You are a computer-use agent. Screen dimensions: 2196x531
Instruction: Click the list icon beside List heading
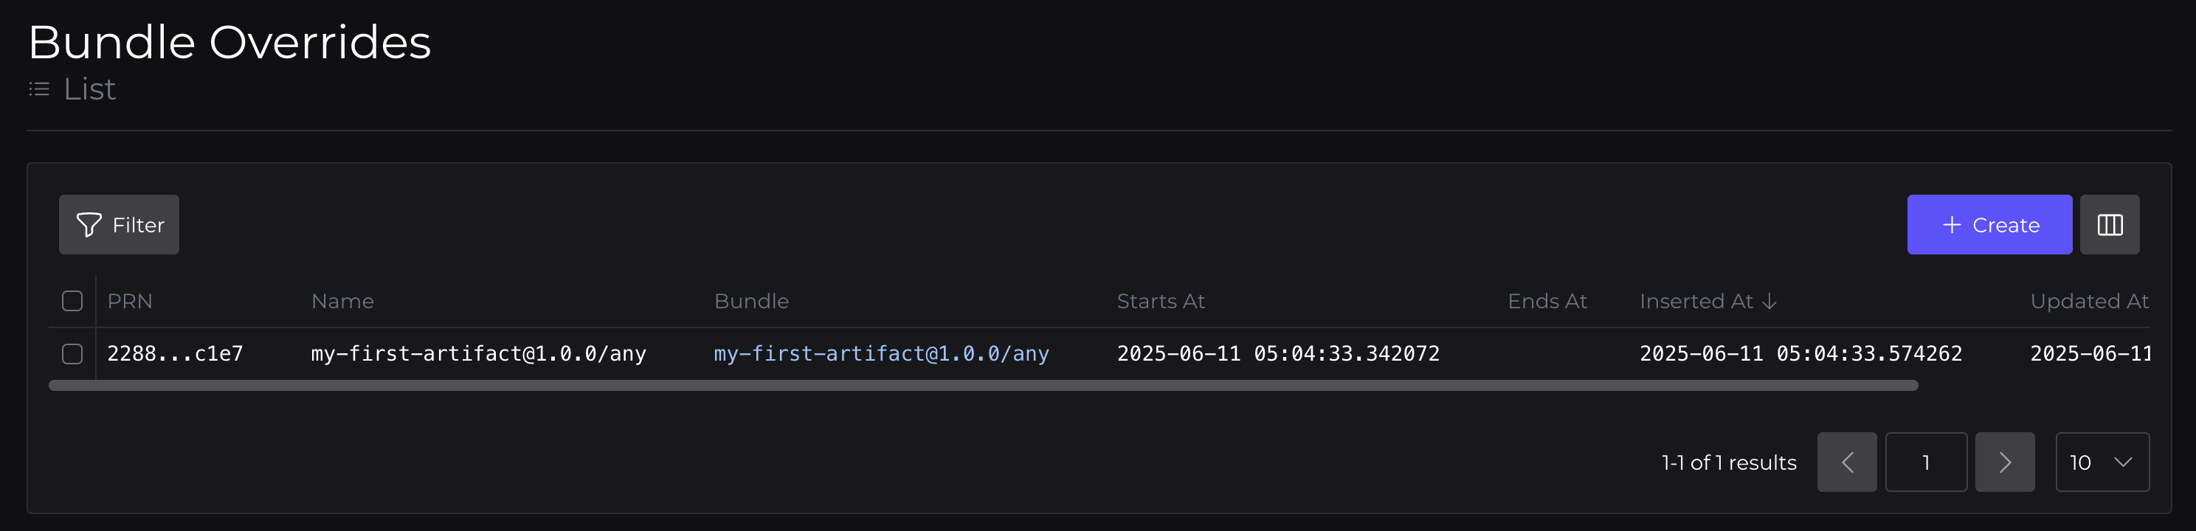point(39,89)
